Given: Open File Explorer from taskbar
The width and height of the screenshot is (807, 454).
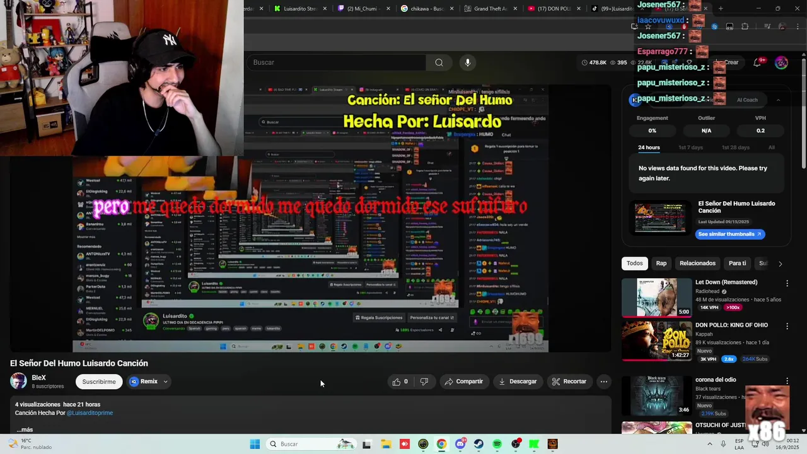Looking at the screenshot, I should pyautogui.click(x=386, y=444).
